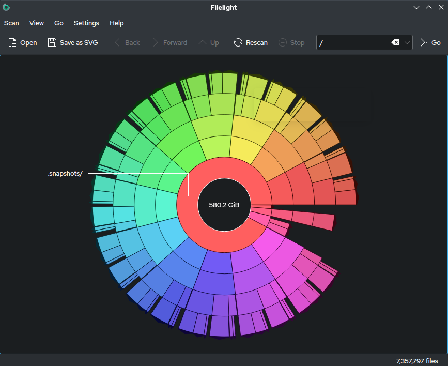Click the .snapshots/ segment label
Viewport: 448px width, 366px height.
click(65, 174)
